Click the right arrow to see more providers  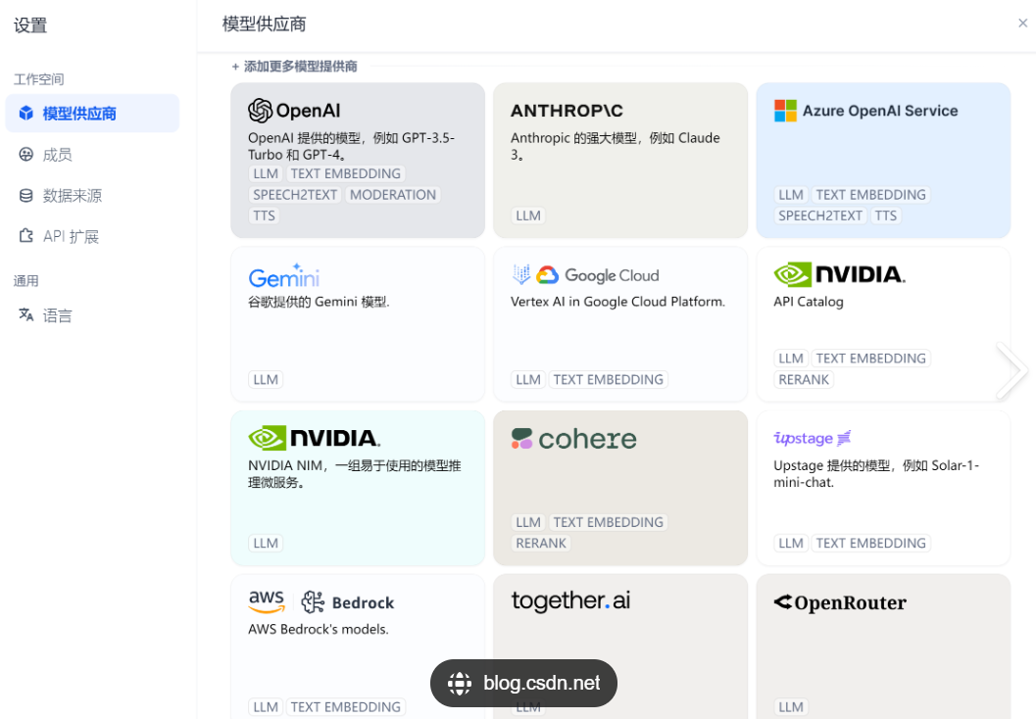1012,371
